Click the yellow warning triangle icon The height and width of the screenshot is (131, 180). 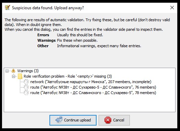coord(13,71)
